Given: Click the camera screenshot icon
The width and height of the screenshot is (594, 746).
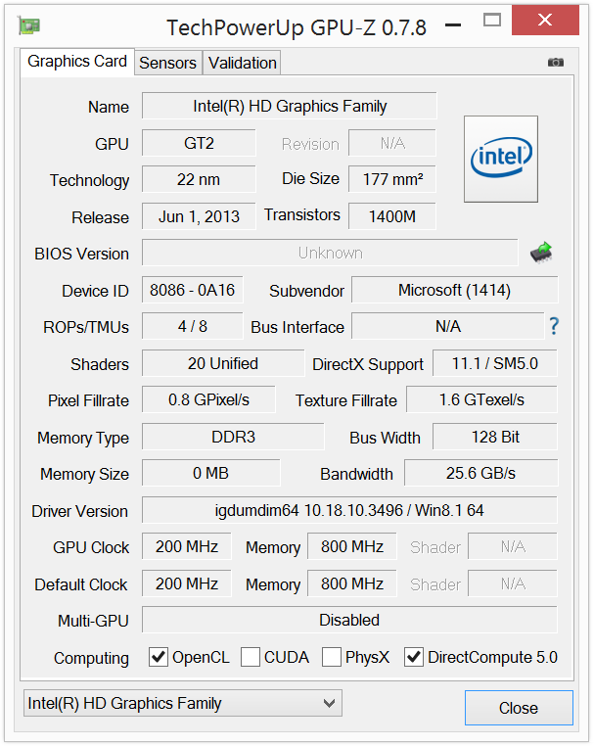Looking at the screenshot, I should tap(556, 62).
